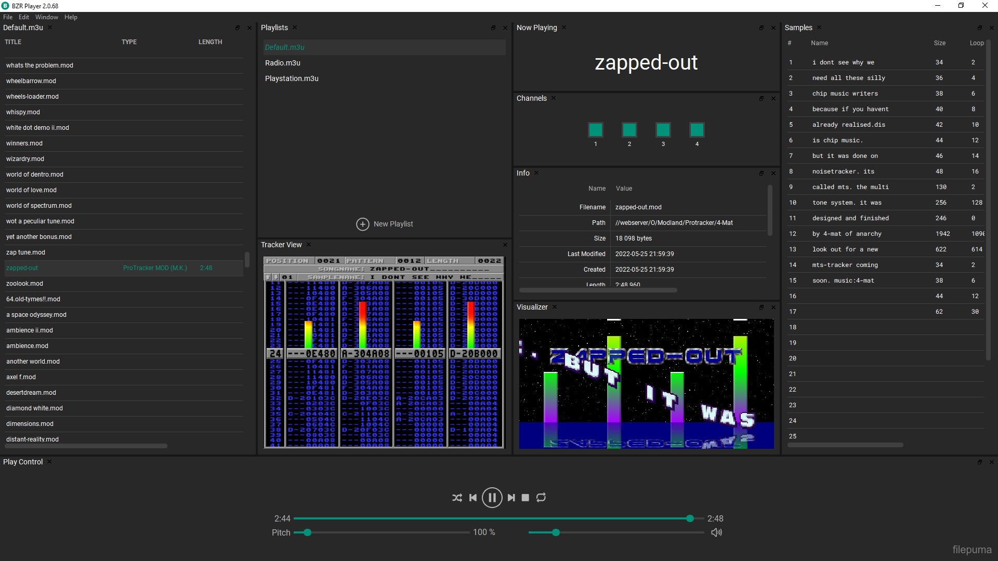Viewport: 998px width, 561px height.
Task: Click the New Playlist plus icon
Action: pos(362,224)
